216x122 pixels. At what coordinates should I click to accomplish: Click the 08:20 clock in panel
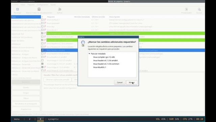[199, 119]
